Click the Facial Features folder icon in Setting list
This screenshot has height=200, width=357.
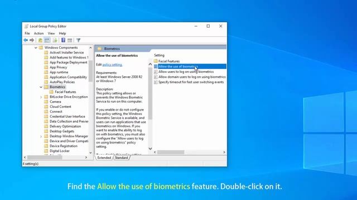(x=156, y=61)
